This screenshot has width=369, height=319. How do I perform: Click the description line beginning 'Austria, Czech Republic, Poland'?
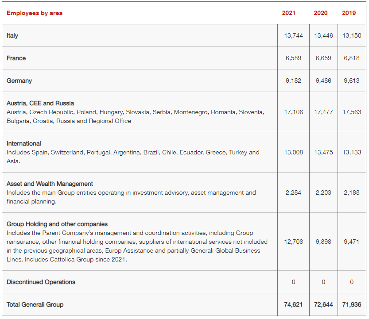(x=135, y=112)
